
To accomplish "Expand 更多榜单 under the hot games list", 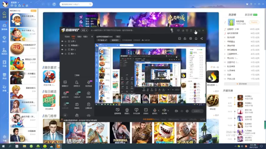I will tap(242, 84).
